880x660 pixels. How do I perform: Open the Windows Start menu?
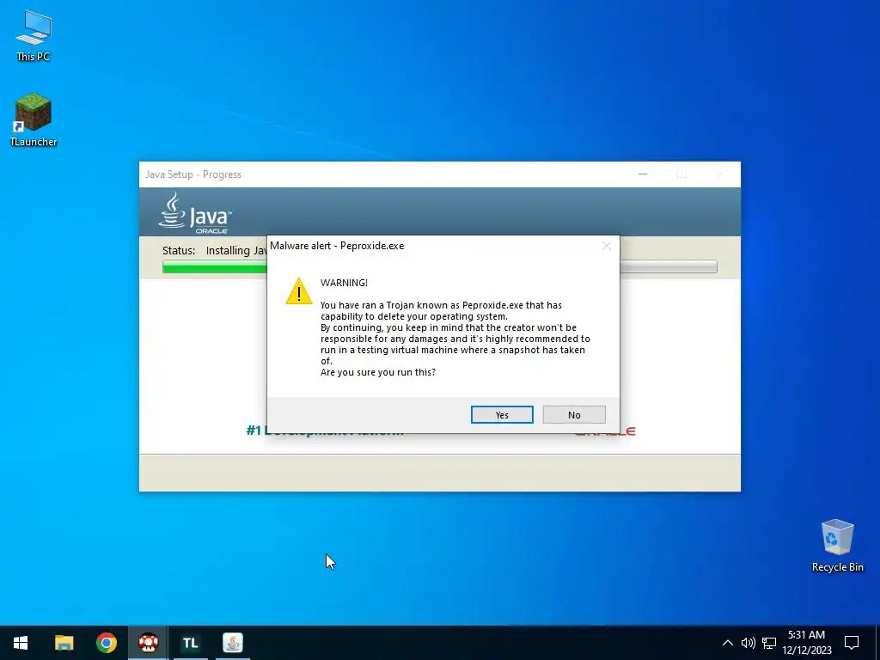21,643
